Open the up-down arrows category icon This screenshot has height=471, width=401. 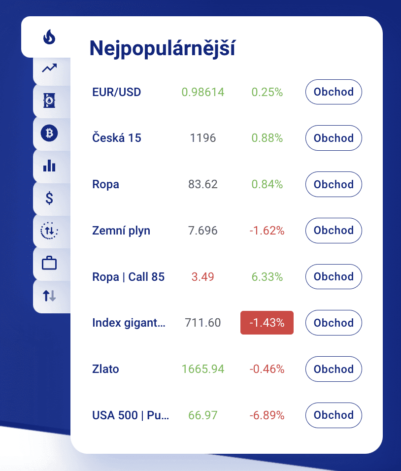click(x=49, y=296)
